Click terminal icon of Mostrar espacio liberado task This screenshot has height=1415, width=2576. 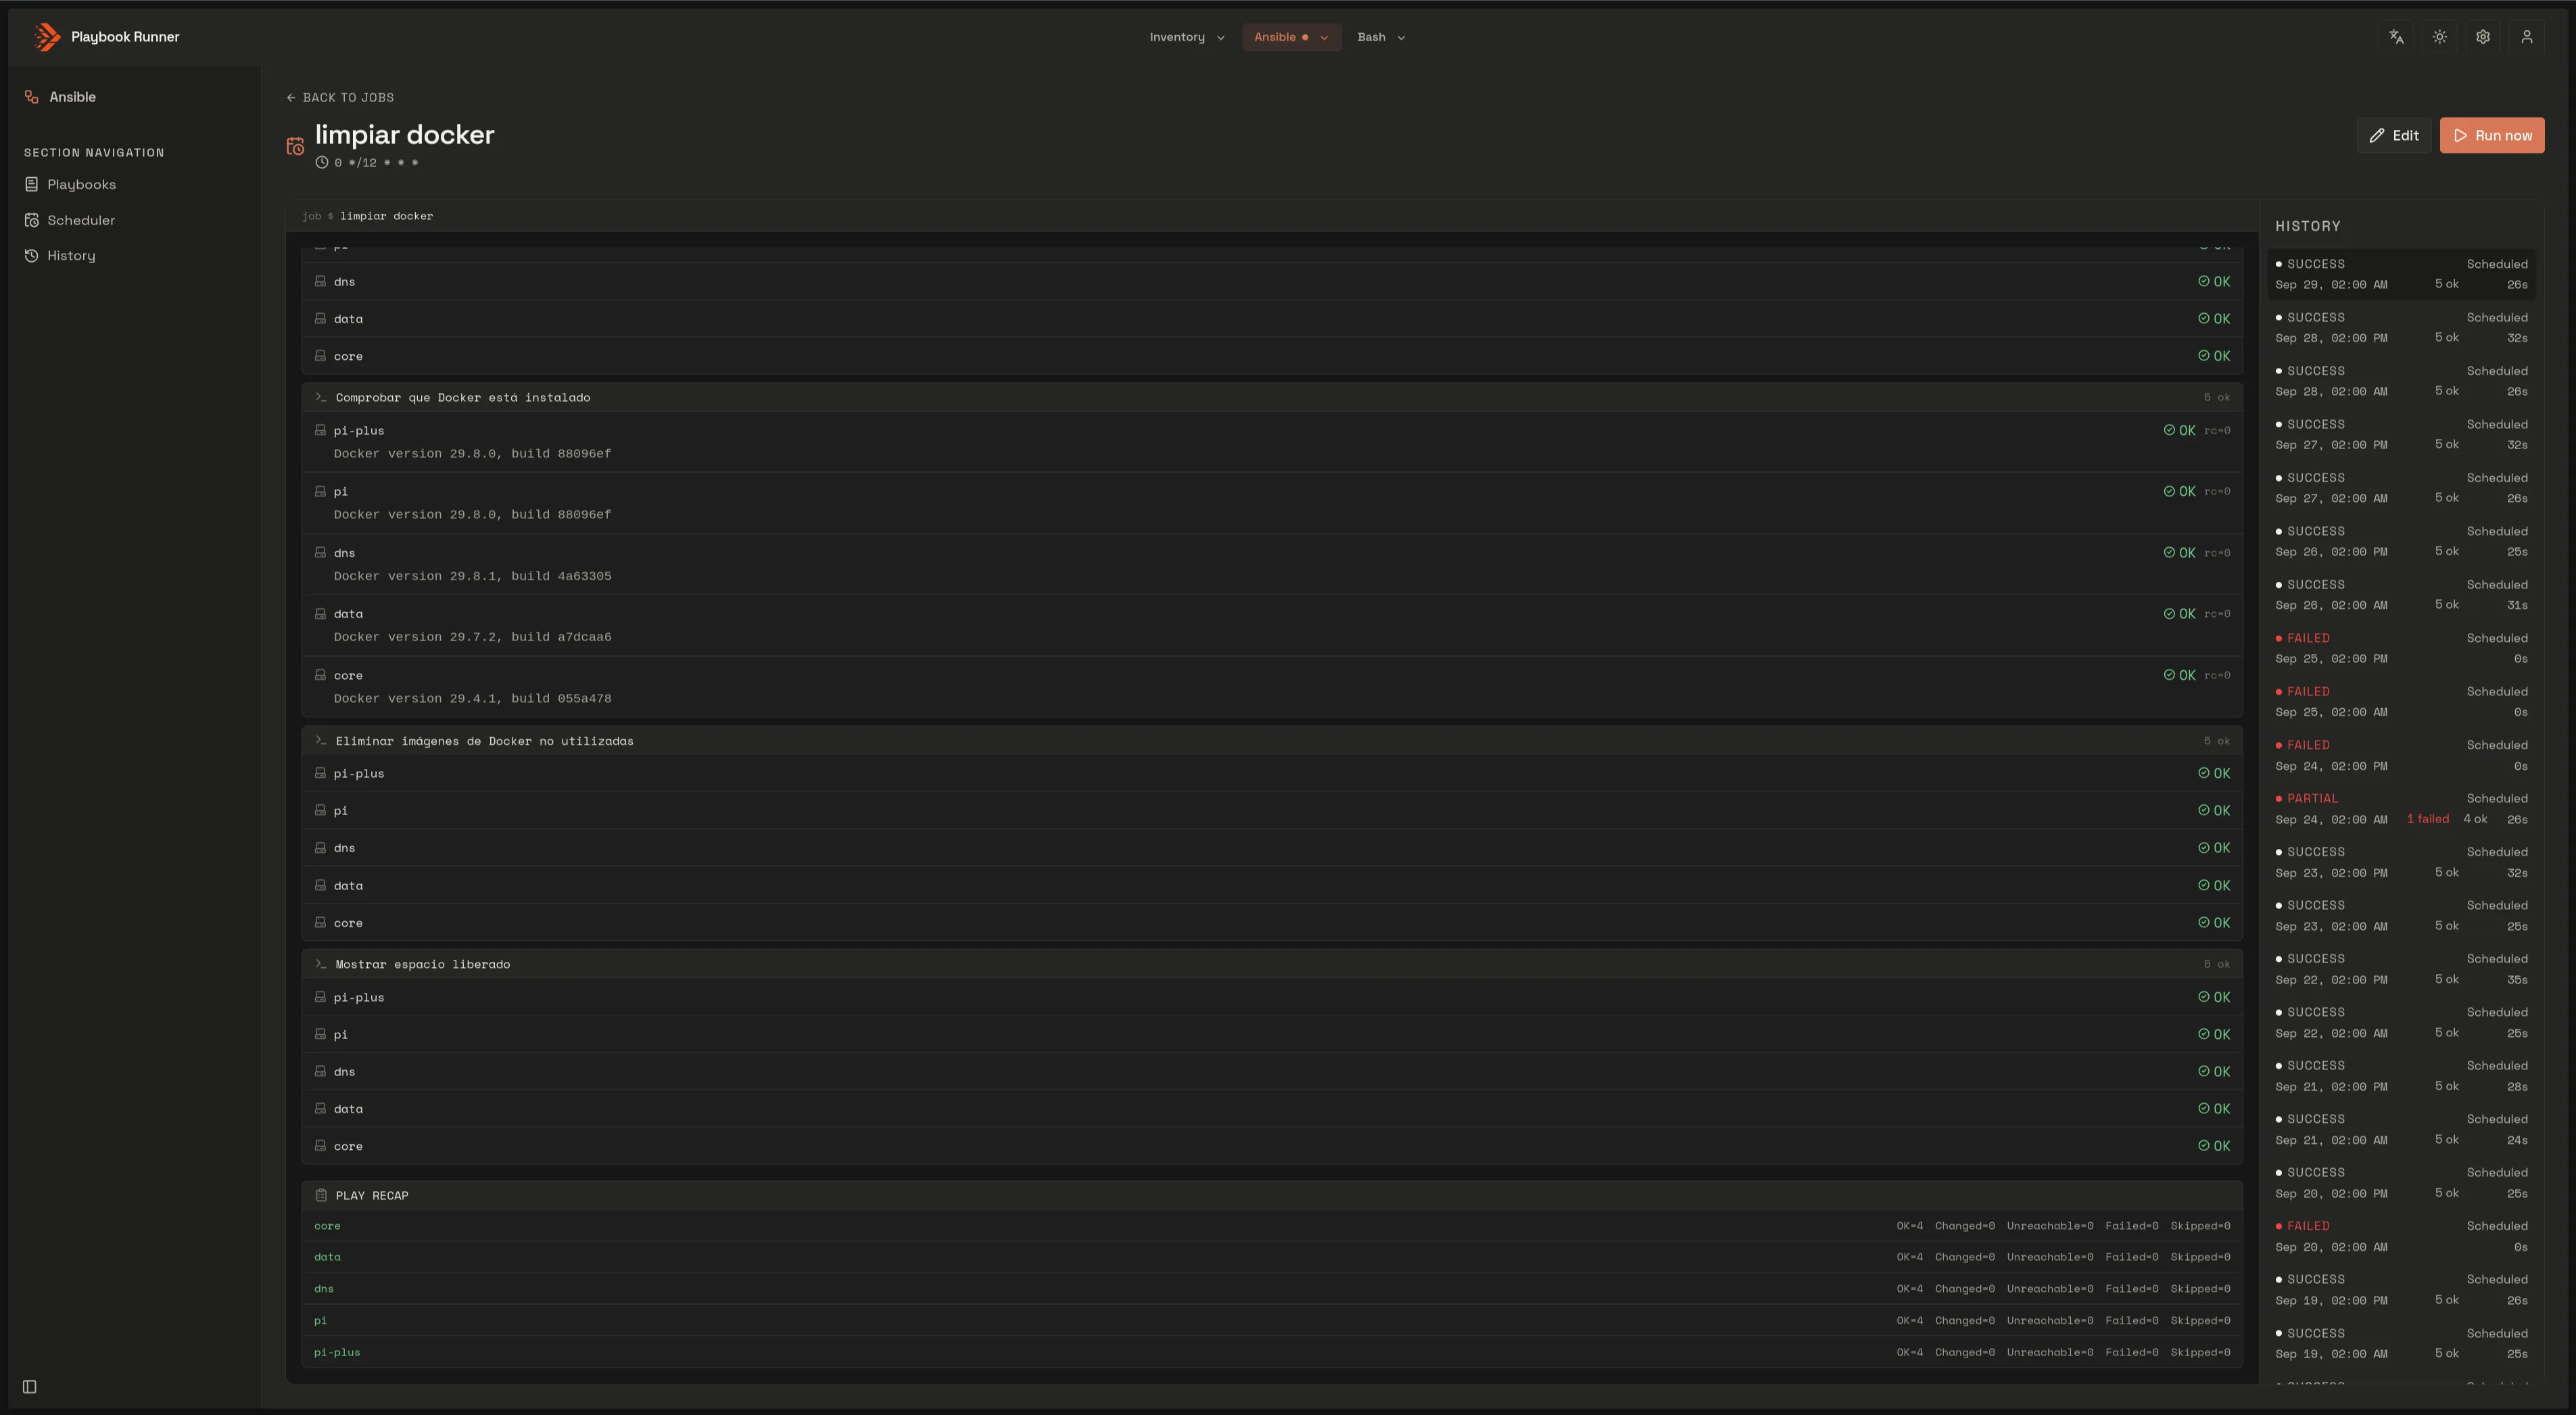coord(321,964)
